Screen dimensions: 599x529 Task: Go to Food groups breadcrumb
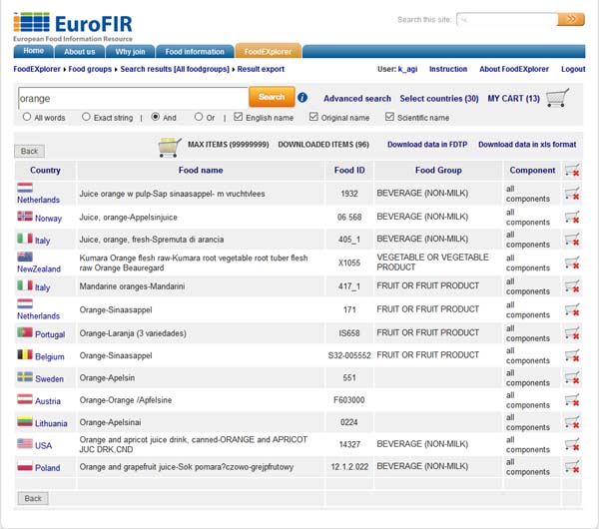(90, 69)
